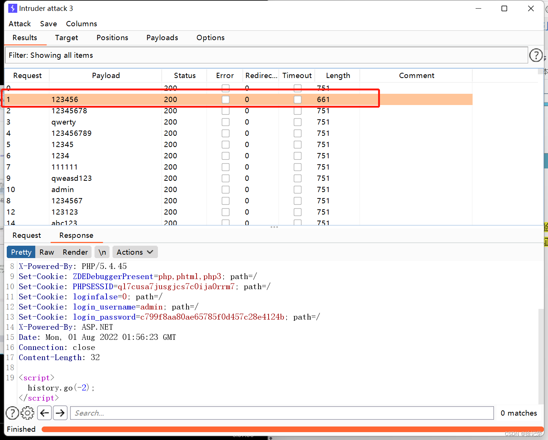548x440 pixels.
Task: Select the Pretty view button
Action: [21, 252]
